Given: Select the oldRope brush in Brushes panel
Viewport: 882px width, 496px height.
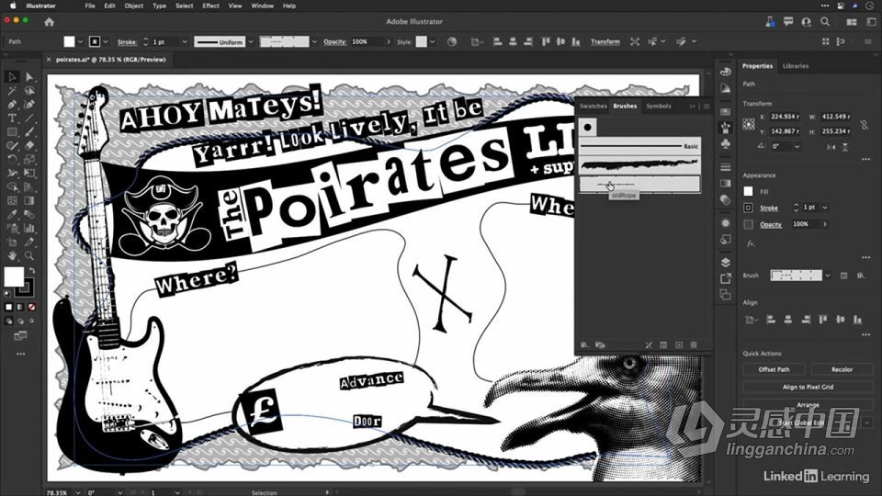Looking at the screenshot, I should click(x=640, y=184).
